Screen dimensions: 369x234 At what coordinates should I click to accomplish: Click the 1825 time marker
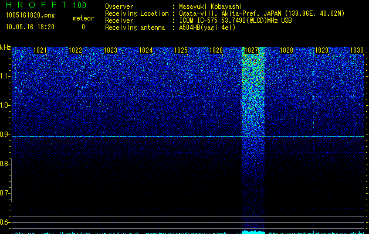point(181,50)
